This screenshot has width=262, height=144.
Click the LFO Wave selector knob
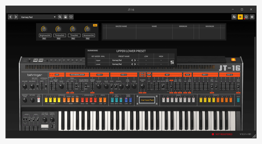tap(61, 86)
